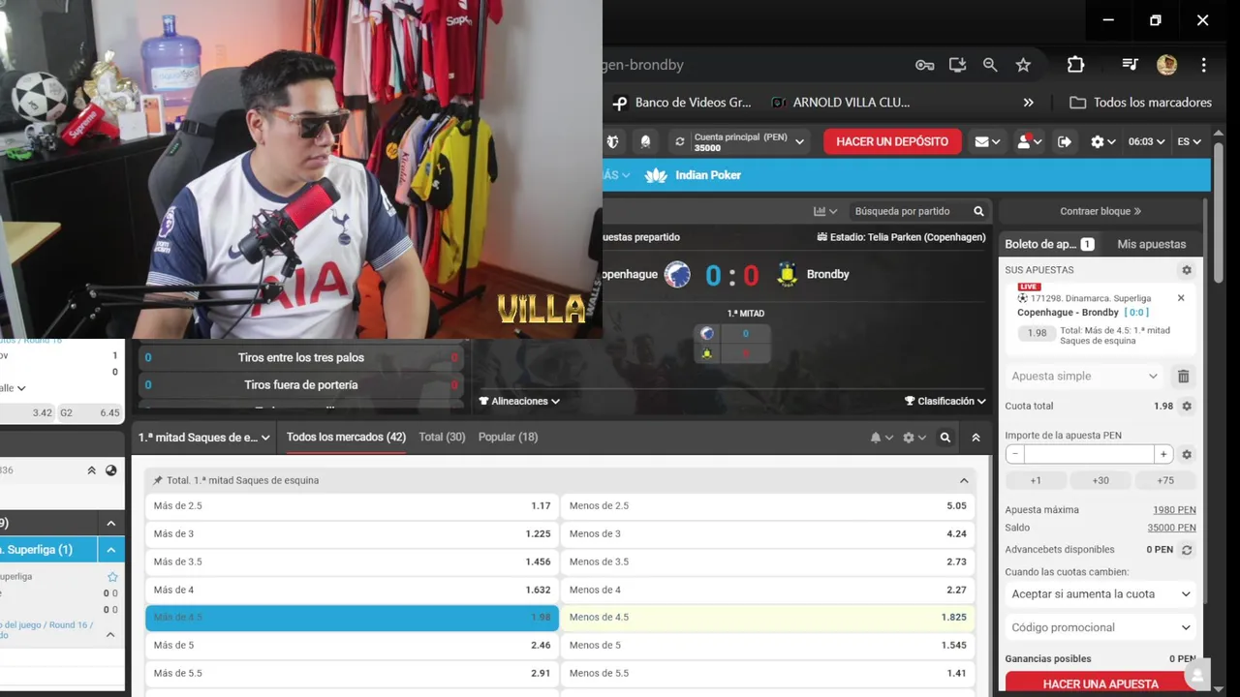Switch to the Mis apuestas tab
Image resolution: width=1240 pixels, height=697 pixels.
[1151, 244]
